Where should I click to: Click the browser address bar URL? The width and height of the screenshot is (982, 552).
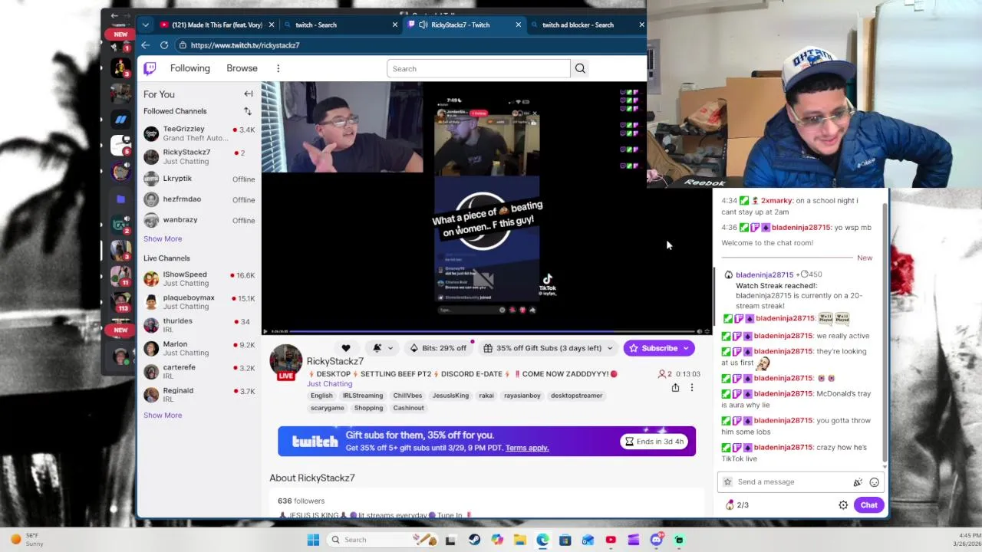[x=245, y=45]
